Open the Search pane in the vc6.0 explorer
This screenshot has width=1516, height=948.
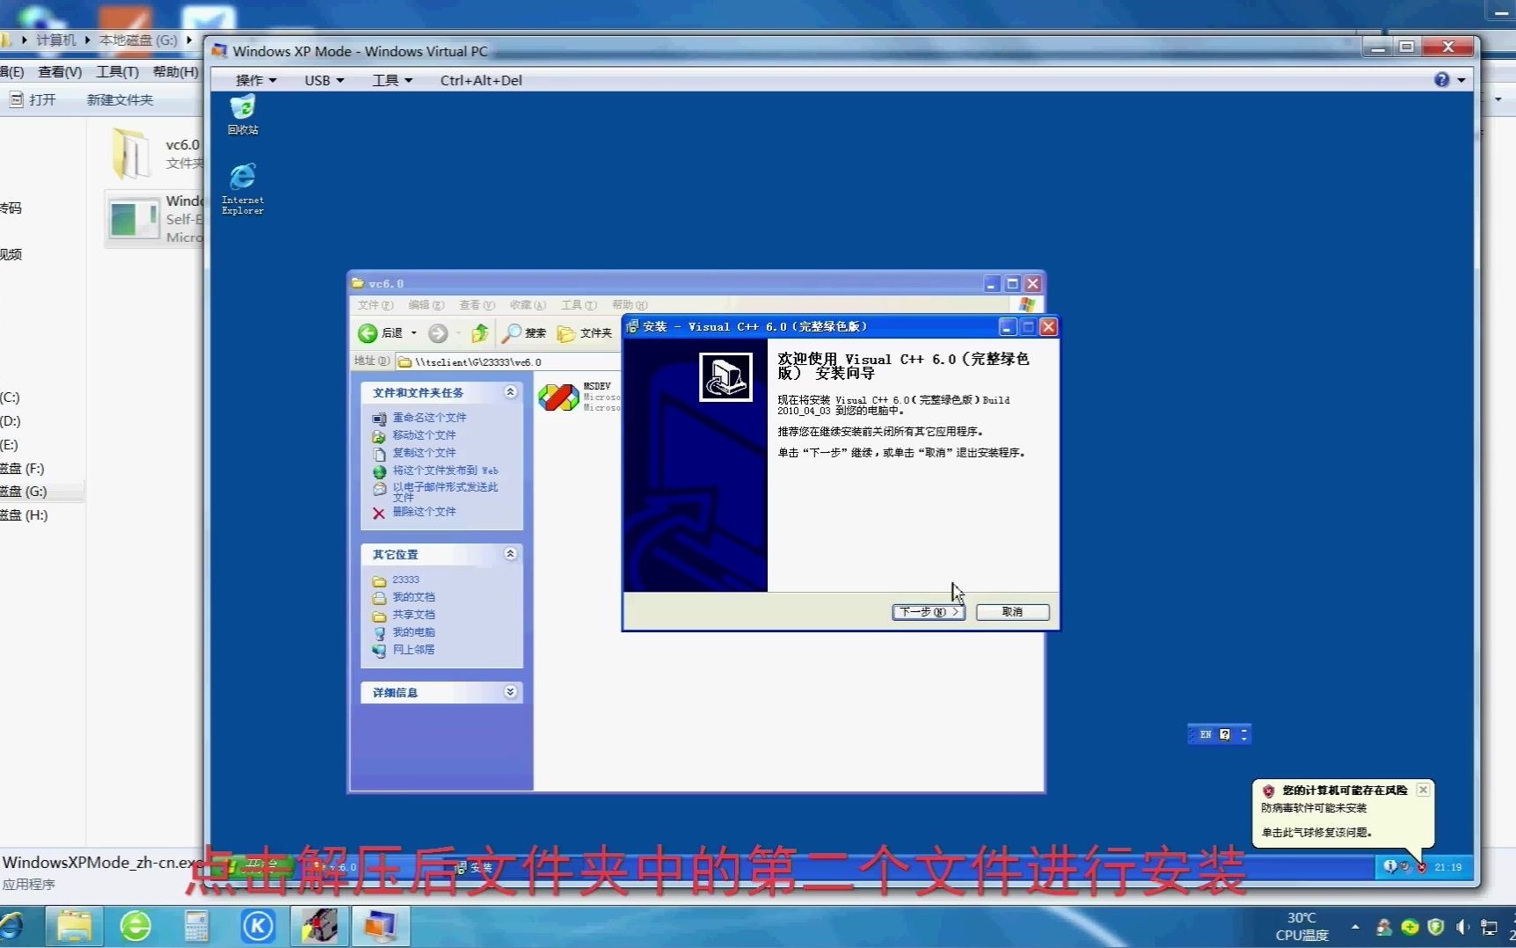(524, 333)
